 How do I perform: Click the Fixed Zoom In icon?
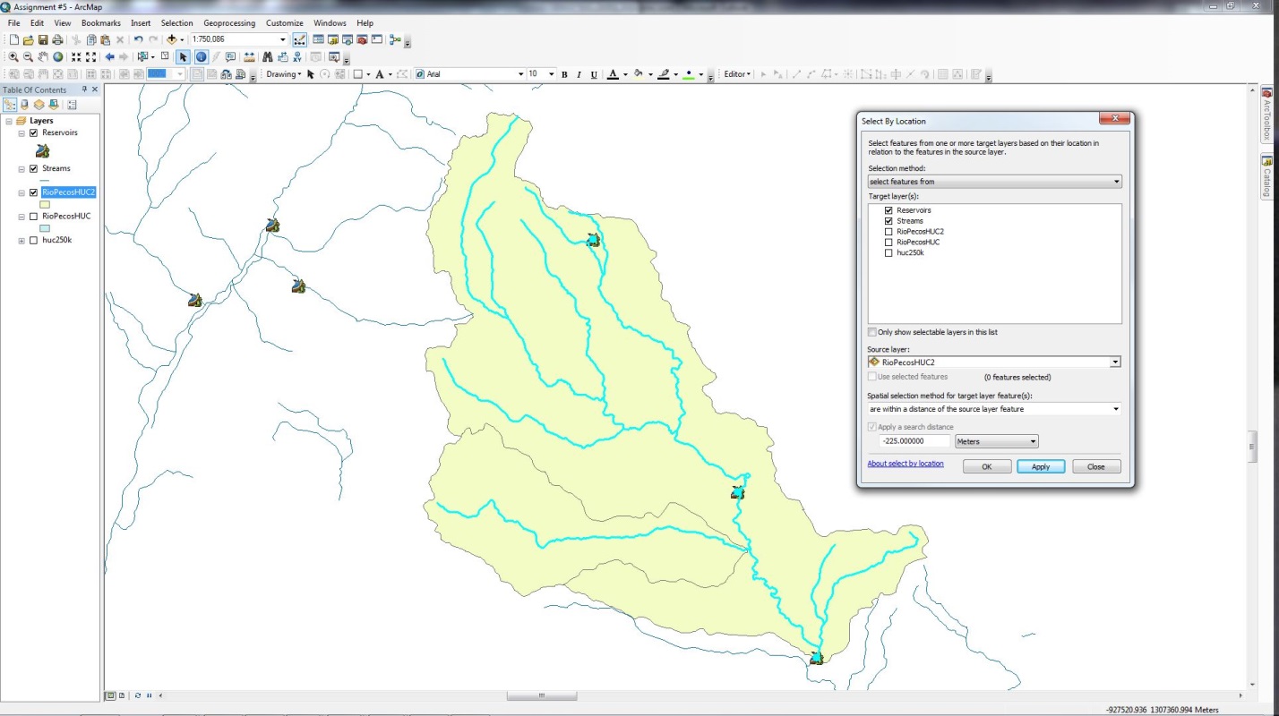76,56
